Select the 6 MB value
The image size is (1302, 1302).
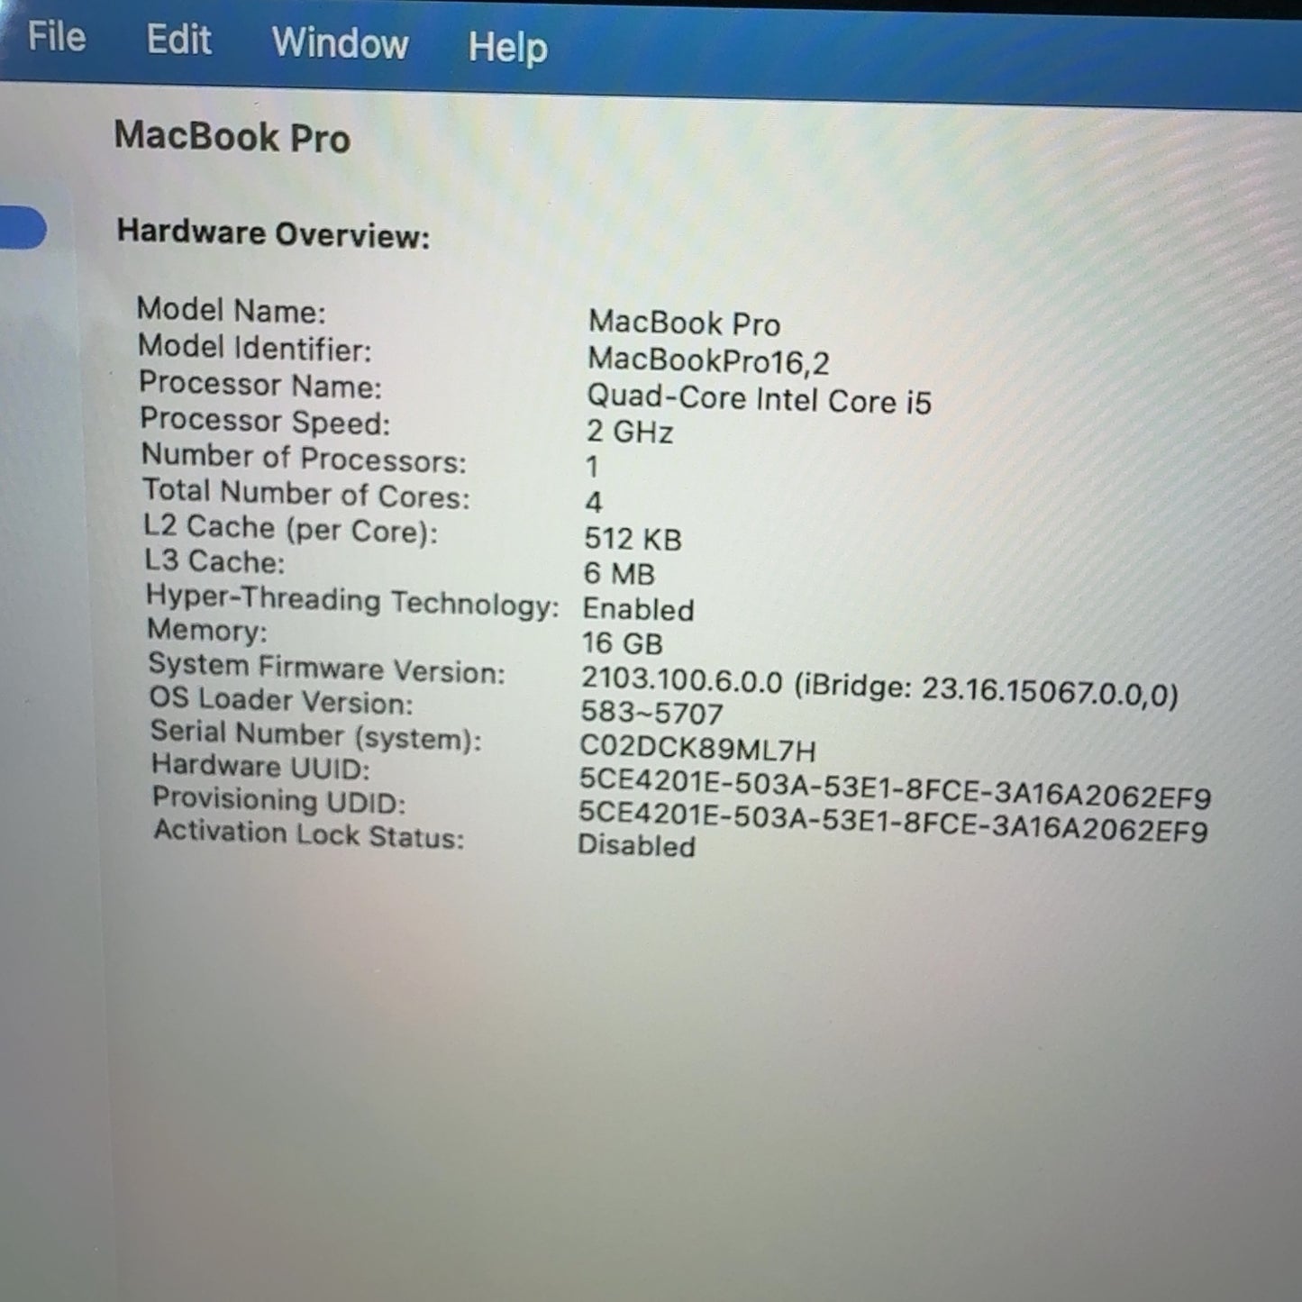pos(619,573)
